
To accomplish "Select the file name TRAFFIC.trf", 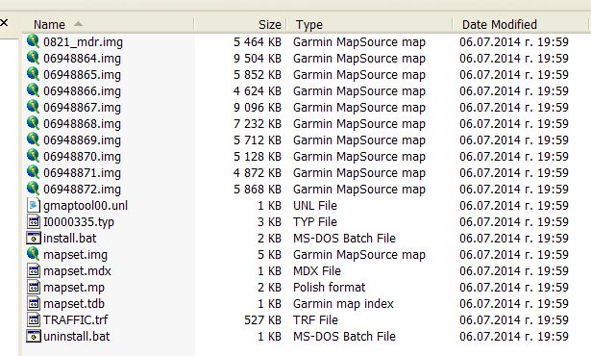I will [75, 320].
